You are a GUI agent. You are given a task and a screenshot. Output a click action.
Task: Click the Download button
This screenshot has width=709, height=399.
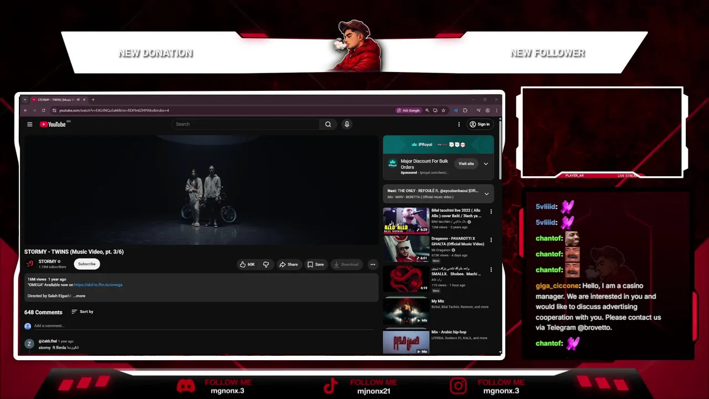coord(346,264)
